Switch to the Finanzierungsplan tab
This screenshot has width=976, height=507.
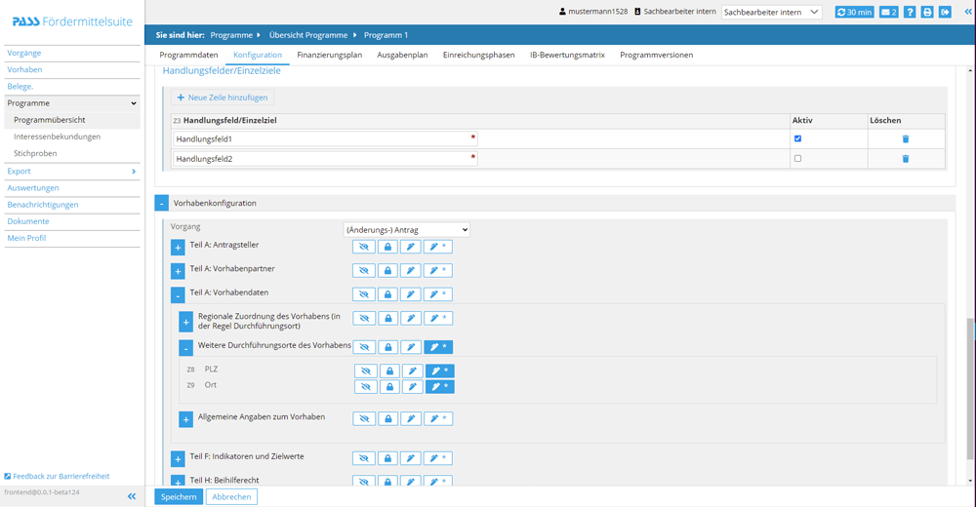329,55
